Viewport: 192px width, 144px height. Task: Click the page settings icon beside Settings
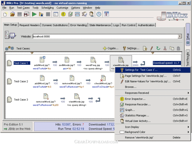pos(145,48)
